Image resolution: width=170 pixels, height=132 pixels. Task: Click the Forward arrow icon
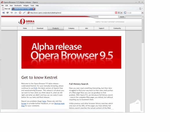pos(12,13)
